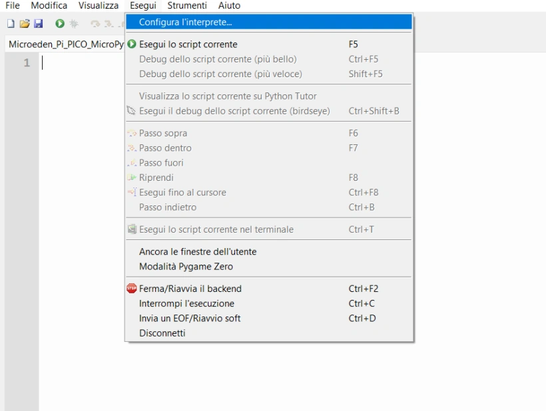
Task: Open the Strumenti menu
Action: point(187,5)
